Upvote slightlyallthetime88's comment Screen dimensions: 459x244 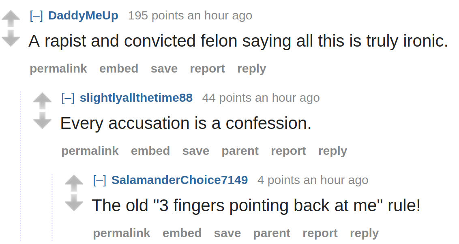[x=42, y=101]
